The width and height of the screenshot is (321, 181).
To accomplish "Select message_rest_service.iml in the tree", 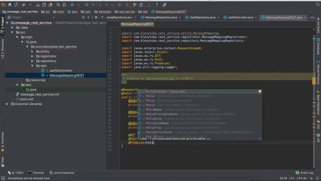I will coord(40,95).
